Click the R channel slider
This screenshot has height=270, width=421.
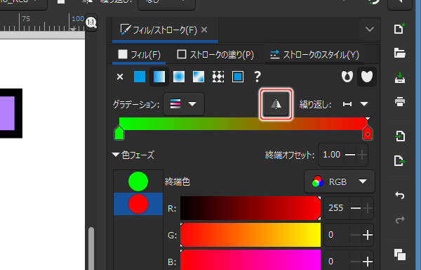tap(250, 208)
